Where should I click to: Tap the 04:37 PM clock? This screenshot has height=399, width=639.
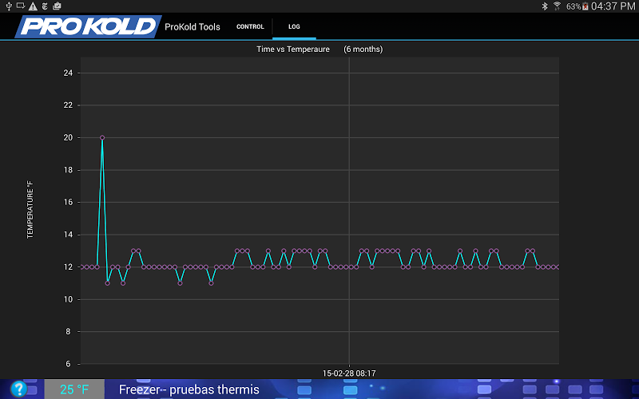(613, 6)
